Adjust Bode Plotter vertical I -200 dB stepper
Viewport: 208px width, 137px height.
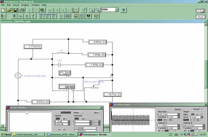coord(69,124)
